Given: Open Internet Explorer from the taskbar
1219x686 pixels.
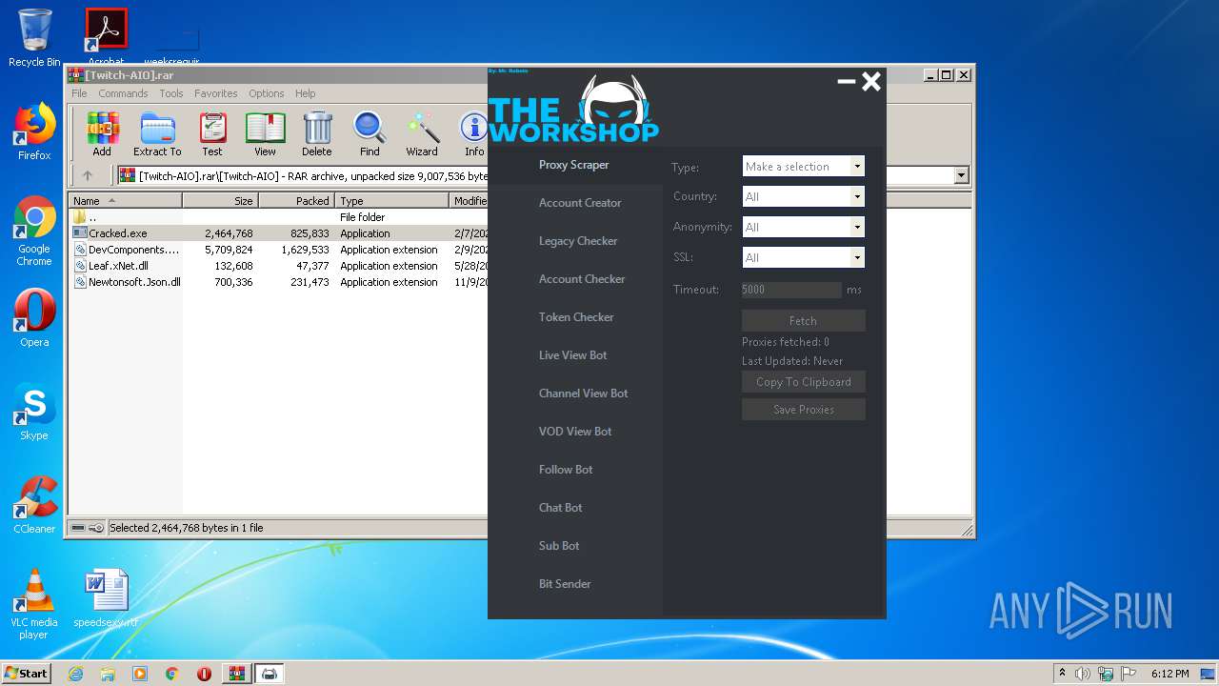Looking at the screenshot, I should pos(75,674).
